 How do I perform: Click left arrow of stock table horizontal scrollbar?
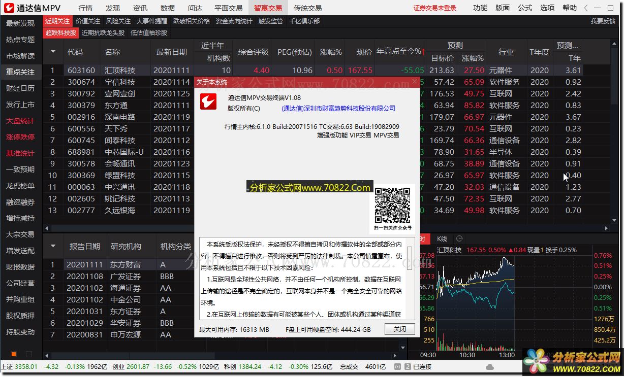[47, 228]
